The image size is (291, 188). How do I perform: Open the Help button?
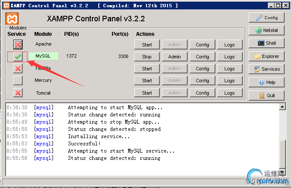tap(267, 82)
